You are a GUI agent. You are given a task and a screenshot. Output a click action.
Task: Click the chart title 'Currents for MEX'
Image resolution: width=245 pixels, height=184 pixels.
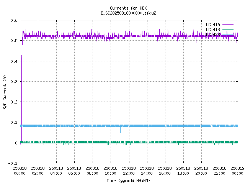click(x=128, y=8)
